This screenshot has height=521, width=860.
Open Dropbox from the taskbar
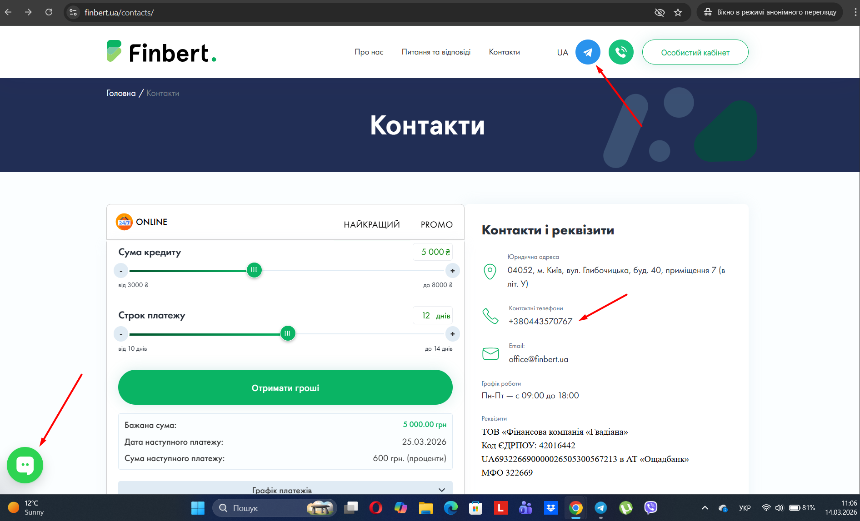550,508
